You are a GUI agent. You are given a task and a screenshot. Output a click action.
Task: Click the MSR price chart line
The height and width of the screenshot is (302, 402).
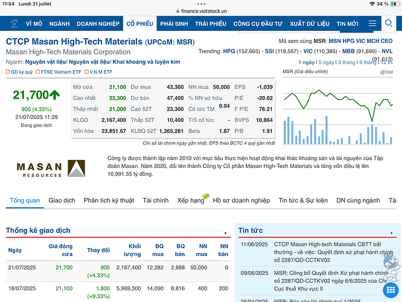(x=338, y=103)
